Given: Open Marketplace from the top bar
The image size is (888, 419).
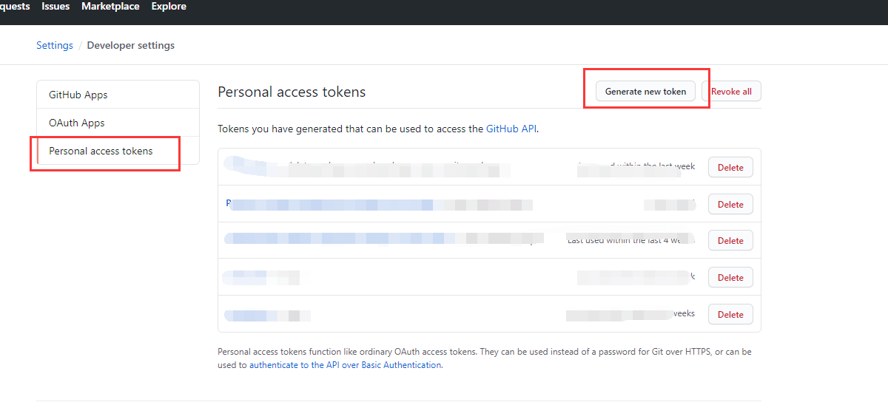Looking at the screenshot, I should pyautogui.click(x=110, y=7).
